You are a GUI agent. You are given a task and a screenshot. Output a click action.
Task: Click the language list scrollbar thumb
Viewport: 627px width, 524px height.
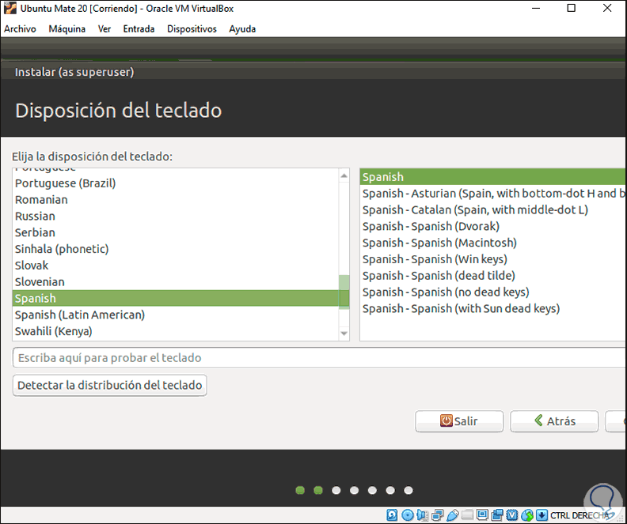pyautogui.click(x=344, y=292)
